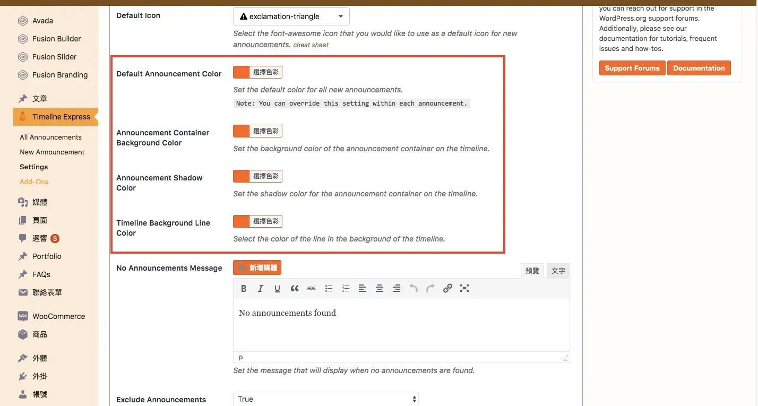Click the redo arrow in the editor
Screen dimensions: 758x406
[x=430, y=288]
